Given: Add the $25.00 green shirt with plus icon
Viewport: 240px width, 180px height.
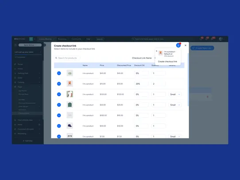Looking at the screenshot, I should coord(59,105).
